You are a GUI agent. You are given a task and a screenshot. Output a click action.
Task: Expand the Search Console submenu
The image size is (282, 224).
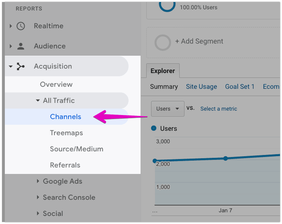pyautogui.click(x=38, y=197)
